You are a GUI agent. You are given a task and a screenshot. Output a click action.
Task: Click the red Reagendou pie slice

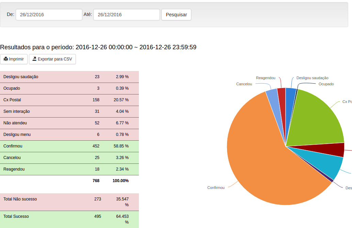click(x=282, y=95)
